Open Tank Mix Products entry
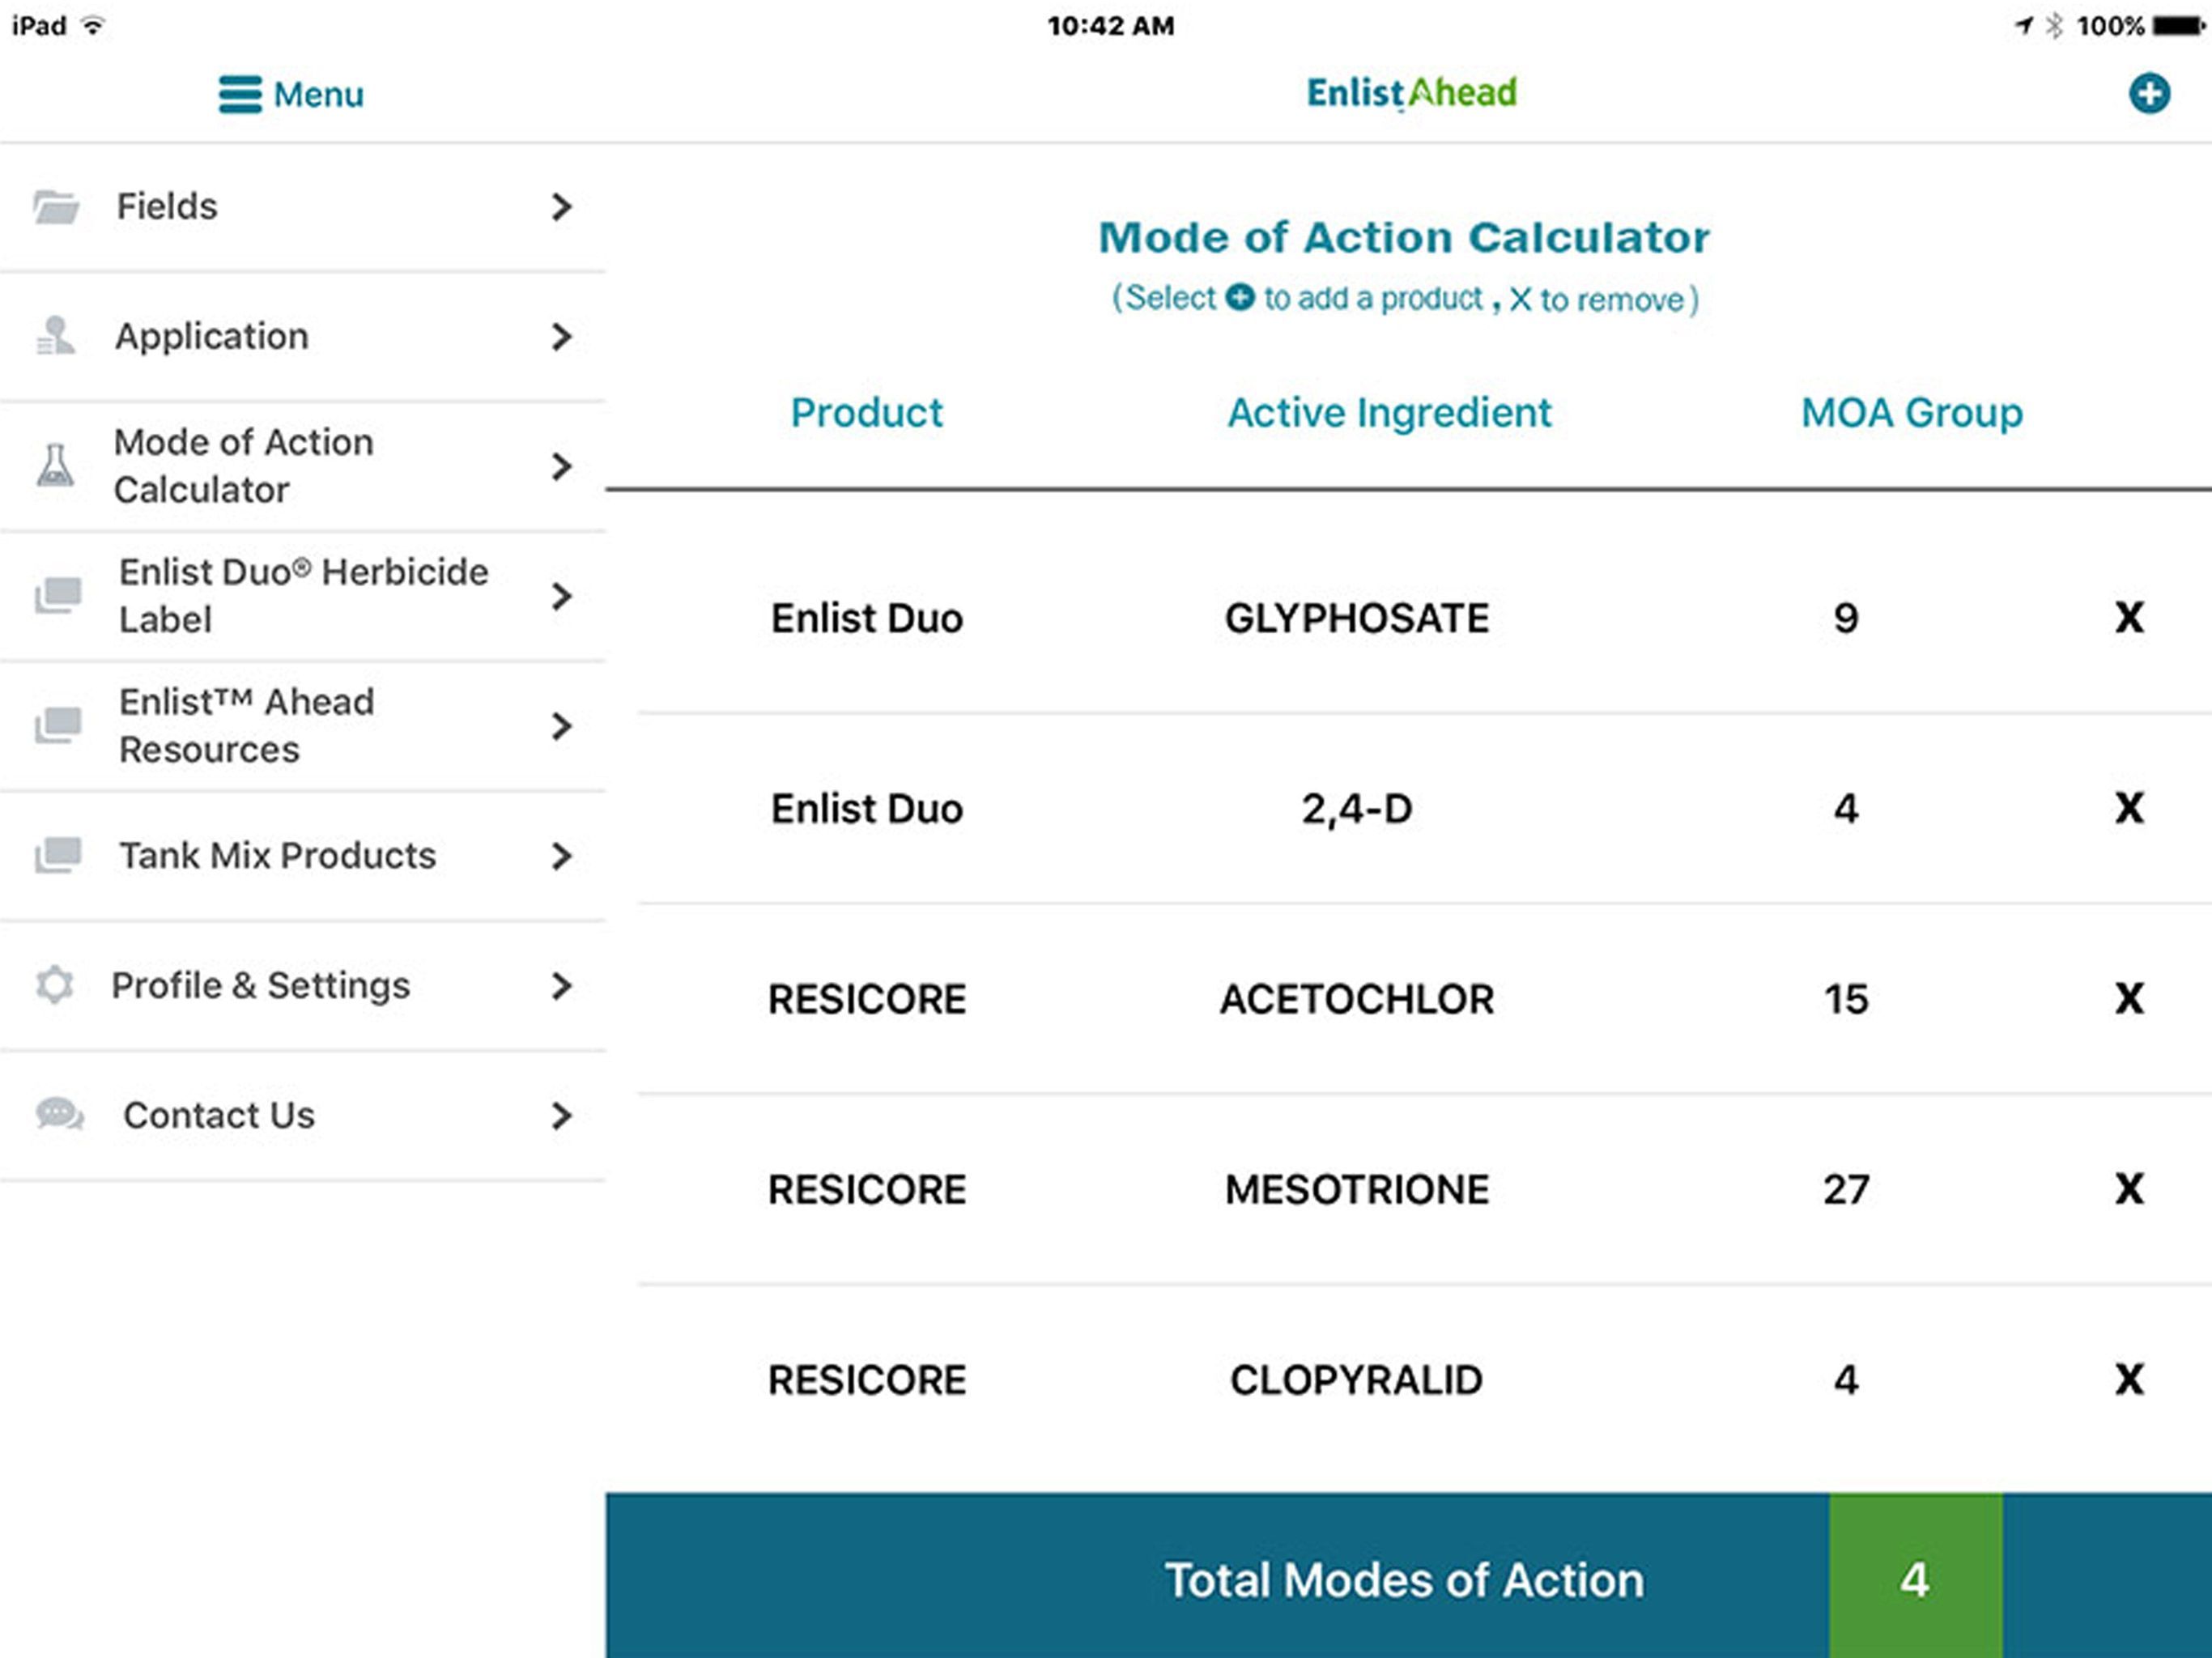 [x=302, y=856]
